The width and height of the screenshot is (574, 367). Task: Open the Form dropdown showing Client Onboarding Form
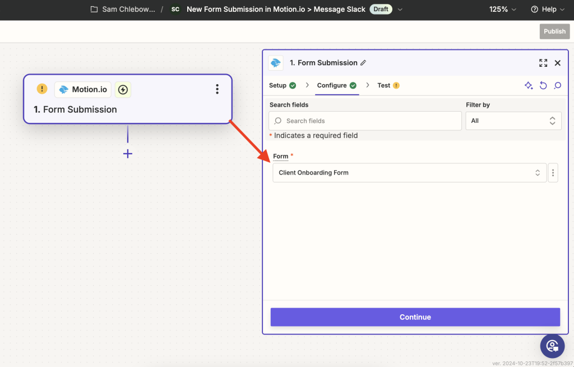point(410,173)
